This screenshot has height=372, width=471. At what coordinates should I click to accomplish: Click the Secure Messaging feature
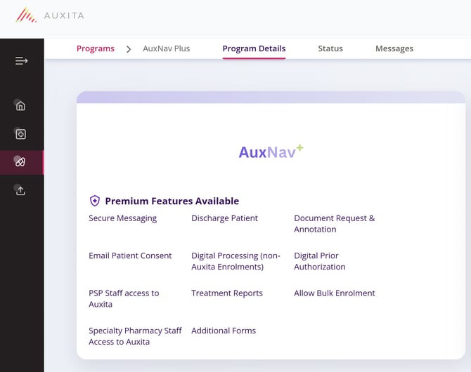(x=123, y=218)
